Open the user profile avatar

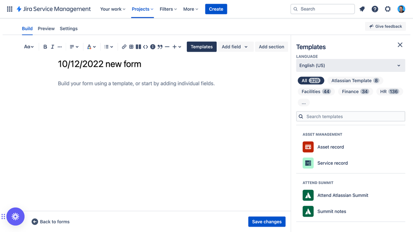point(401,9)
